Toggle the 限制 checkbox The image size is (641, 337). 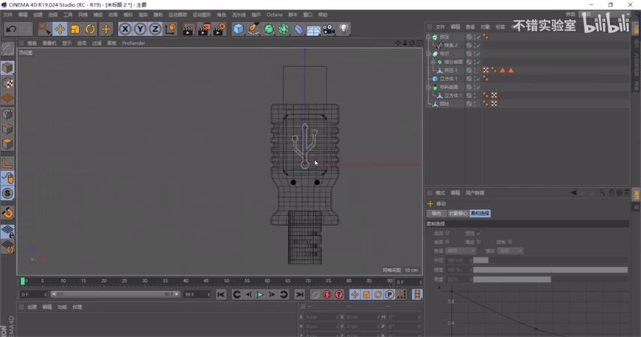(x=510, y=242)
